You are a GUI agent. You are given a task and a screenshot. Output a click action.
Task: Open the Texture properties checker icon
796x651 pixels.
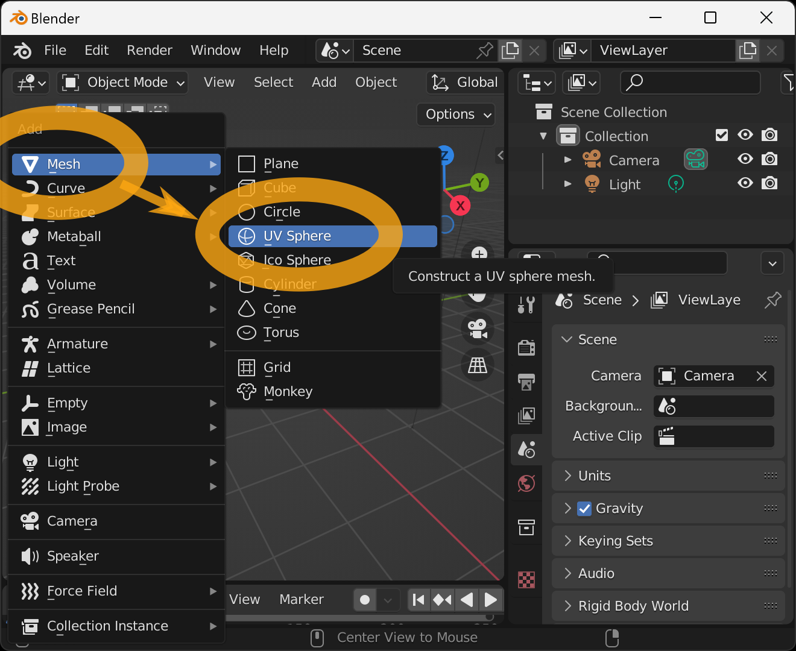(526, 579)
